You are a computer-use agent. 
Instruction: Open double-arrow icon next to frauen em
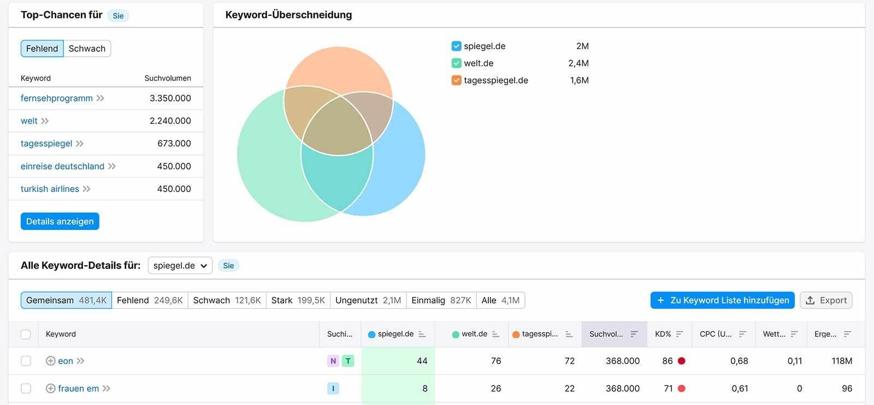(x=107, y=389)
